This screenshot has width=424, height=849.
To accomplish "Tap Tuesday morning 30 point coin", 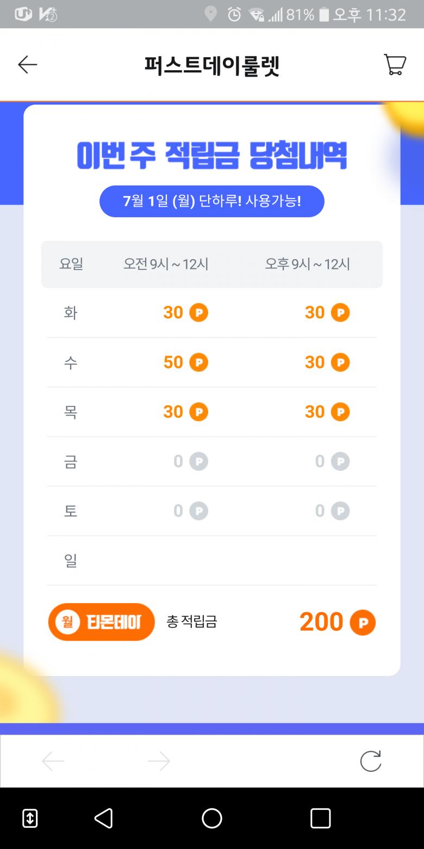I will click(x=198, y=313).
